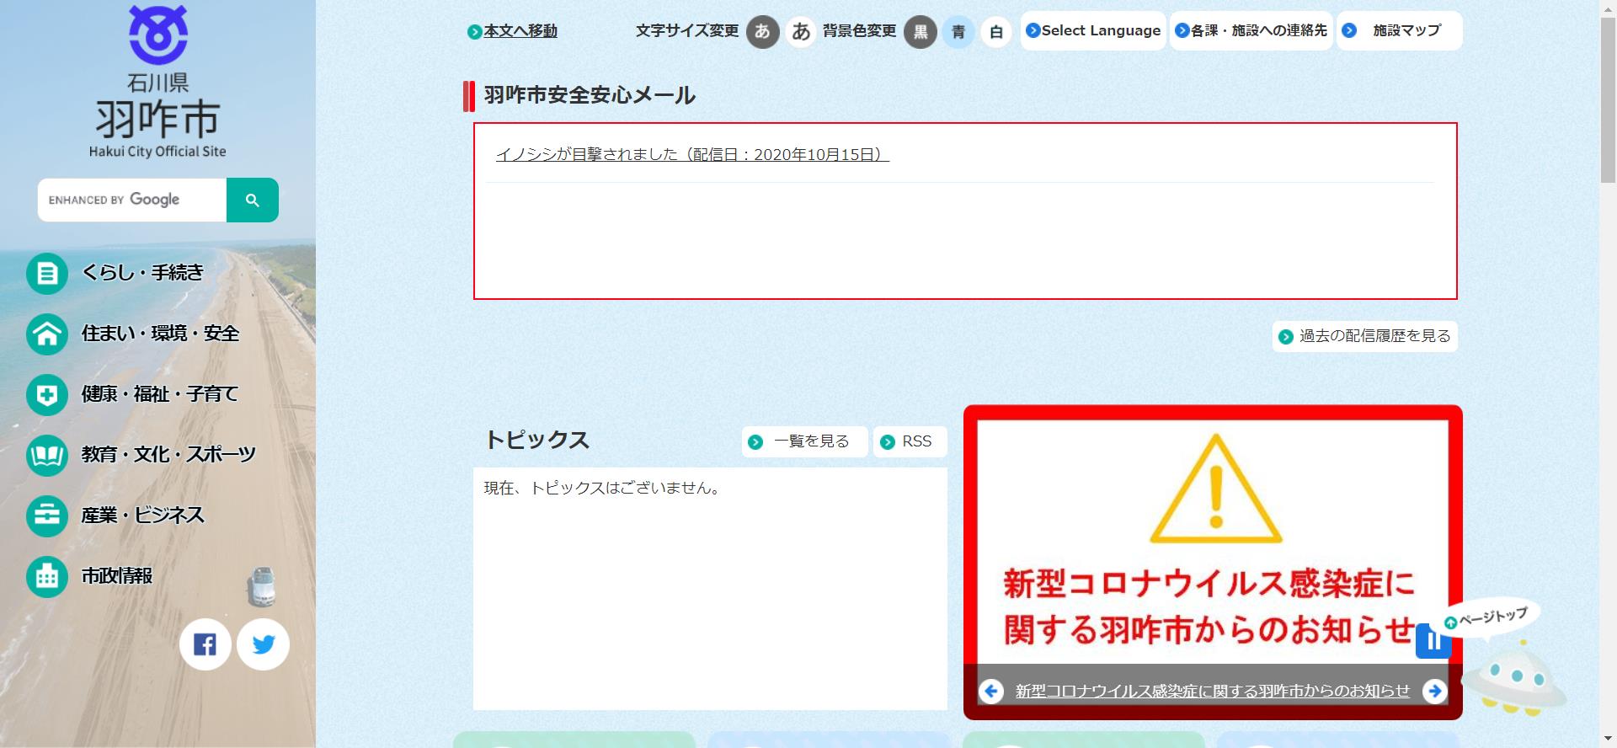Image resolution: width=1617 pixels, height=748 pixels.
Task: Open the 市政情報 menu
Action: pos(116,576)
